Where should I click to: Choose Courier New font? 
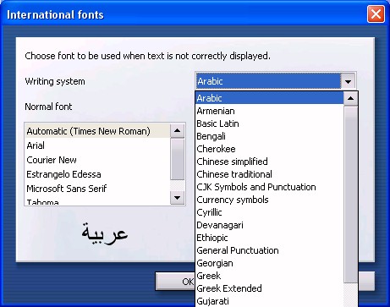97,160
